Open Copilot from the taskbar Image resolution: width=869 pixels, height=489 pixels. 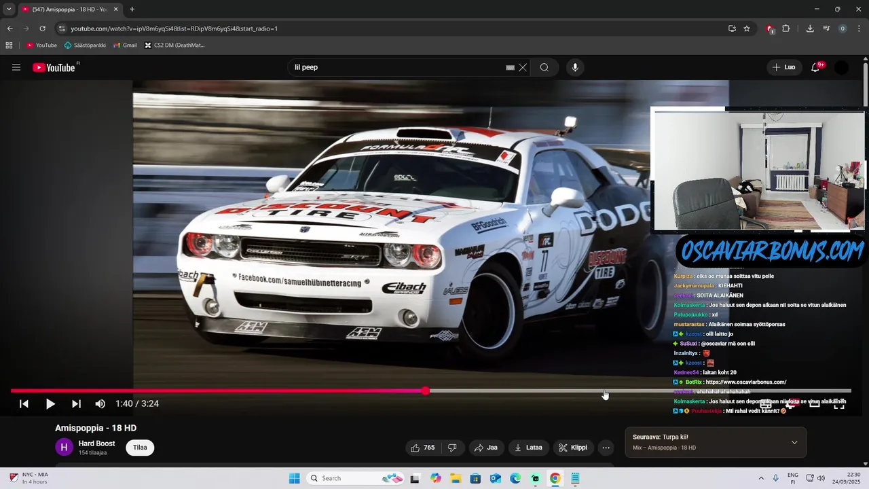pos(435,478)
